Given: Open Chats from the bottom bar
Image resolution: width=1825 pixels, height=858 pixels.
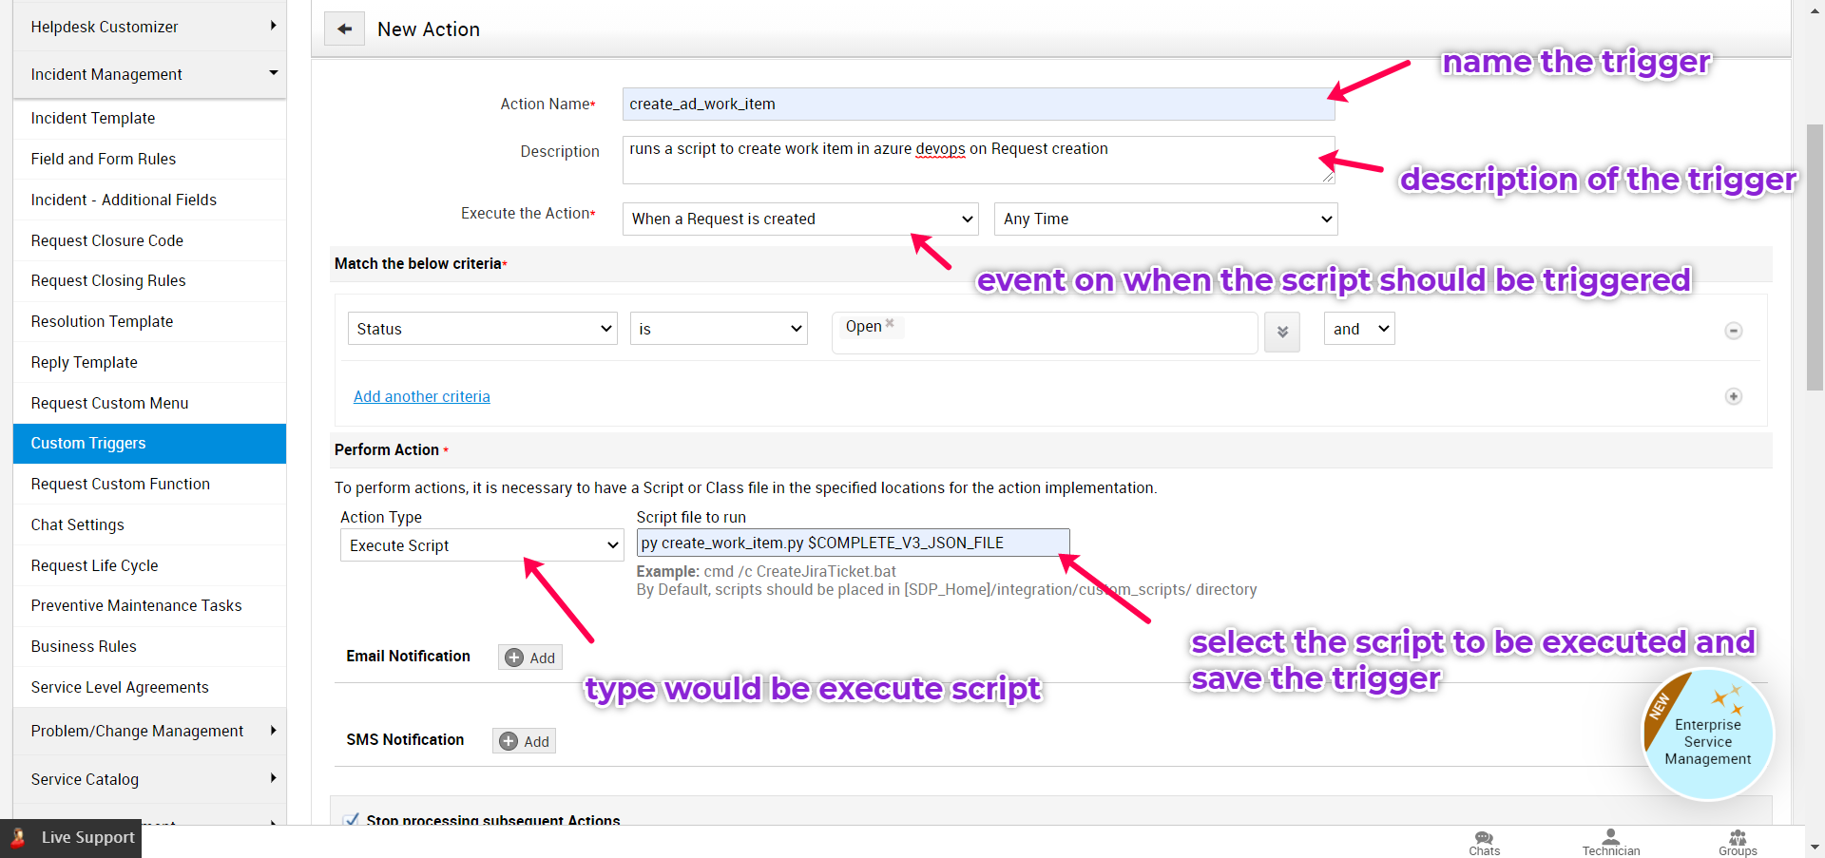Looking at the screenshot, I should [x=1484, y=840].
